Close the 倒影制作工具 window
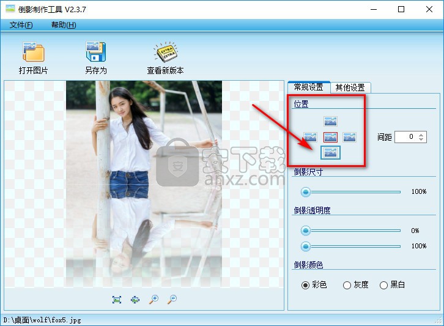 pyautogui.click(x=429, y=9)
